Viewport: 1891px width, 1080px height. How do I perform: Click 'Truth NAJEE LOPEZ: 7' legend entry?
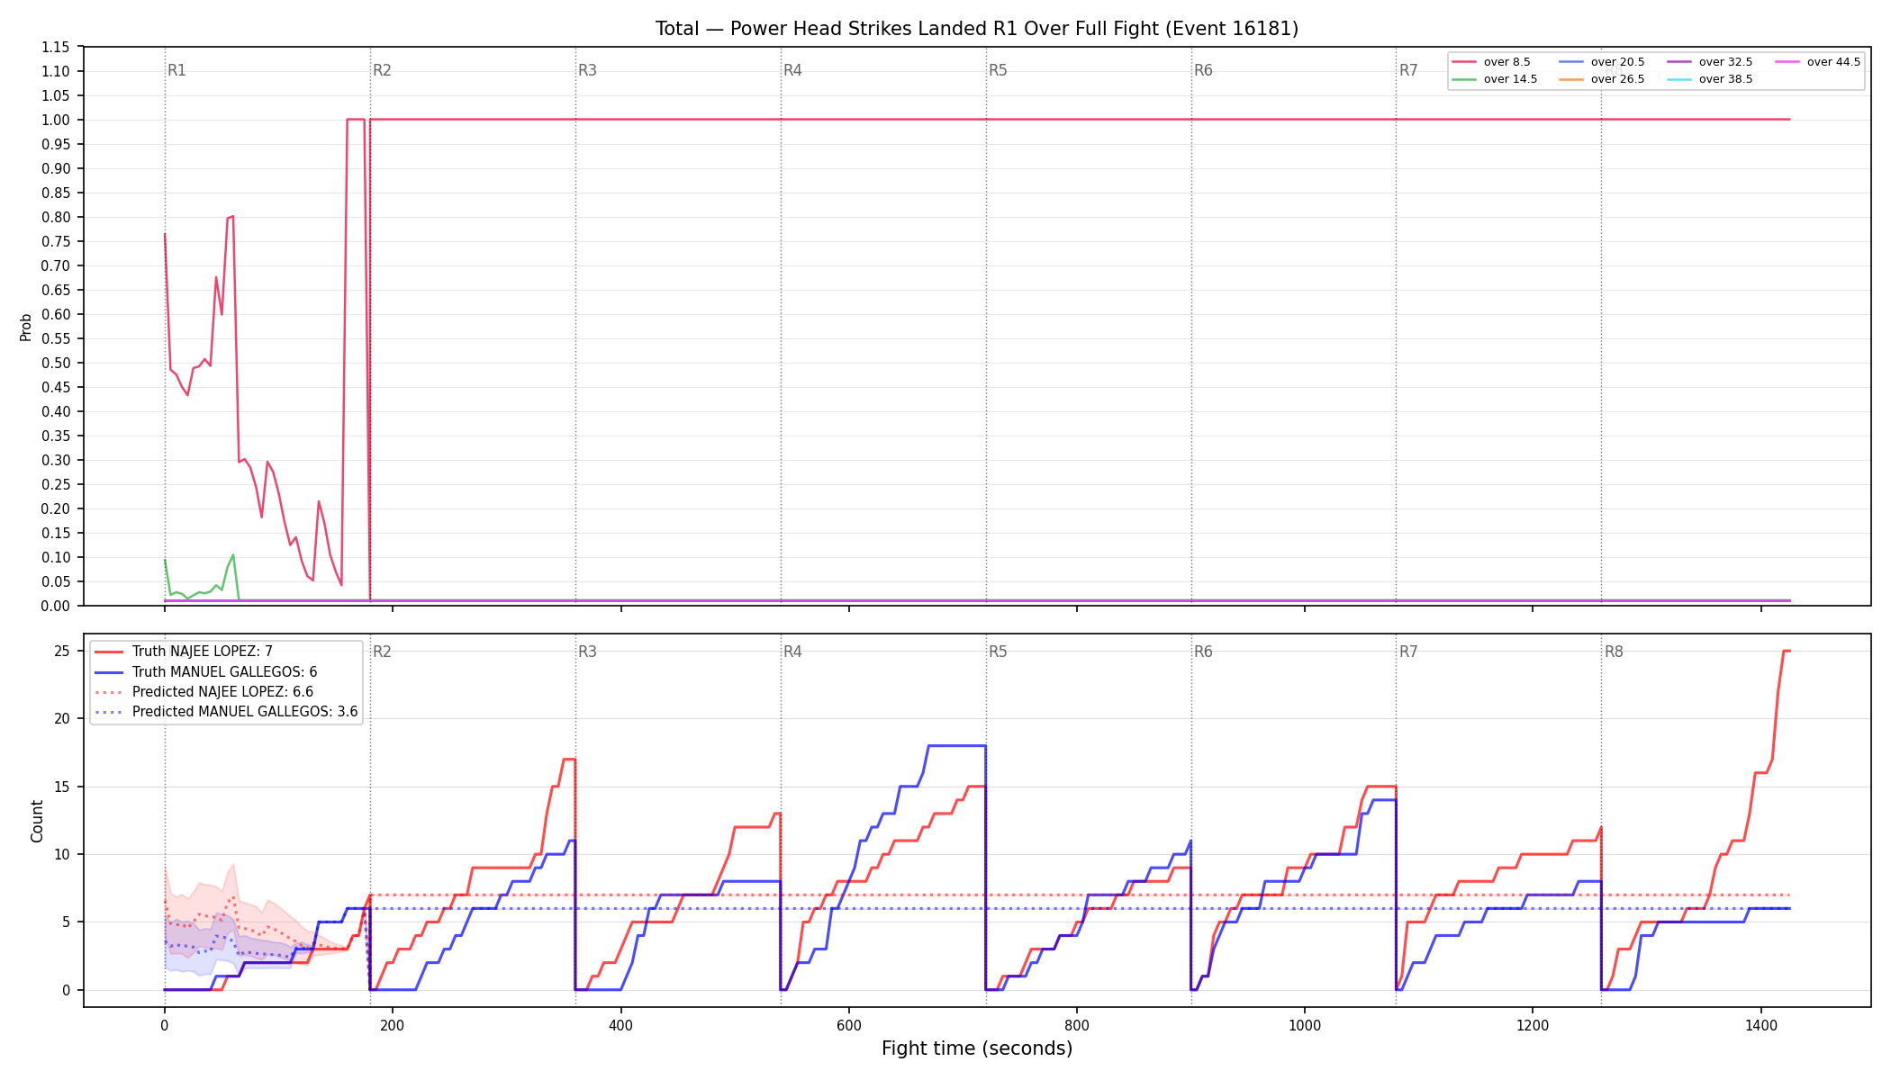(x=184, y=652)
